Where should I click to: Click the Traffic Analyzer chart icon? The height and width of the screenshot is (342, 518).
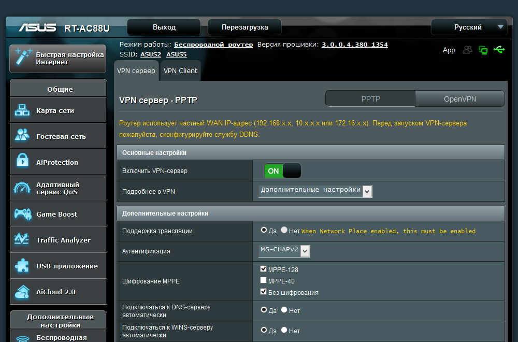click(22, 239)
